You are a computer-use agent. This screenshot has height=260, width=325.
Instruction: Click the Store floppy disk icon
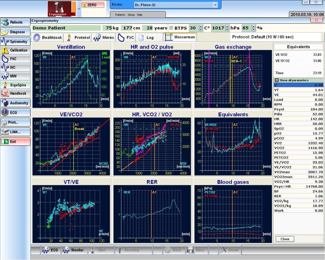coord(190,250)
